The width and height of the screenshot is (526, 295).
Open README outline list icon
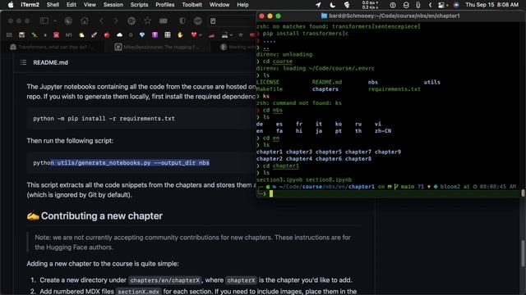pos(23,62)
